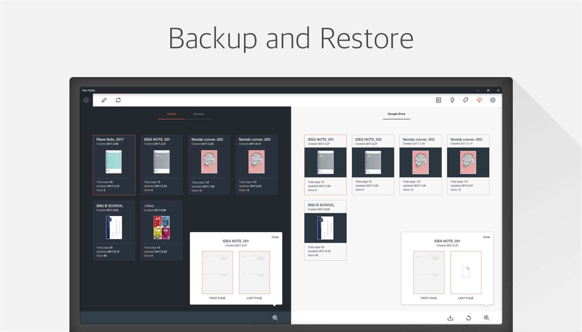Click the restore circular arrow icon
Image resolution: width=582 pixels, height=332 pixels.
(x=468, y=318)
